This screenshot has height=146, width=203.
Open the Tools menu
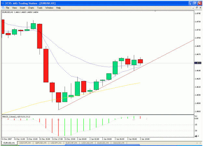click(x=40, y=8)
